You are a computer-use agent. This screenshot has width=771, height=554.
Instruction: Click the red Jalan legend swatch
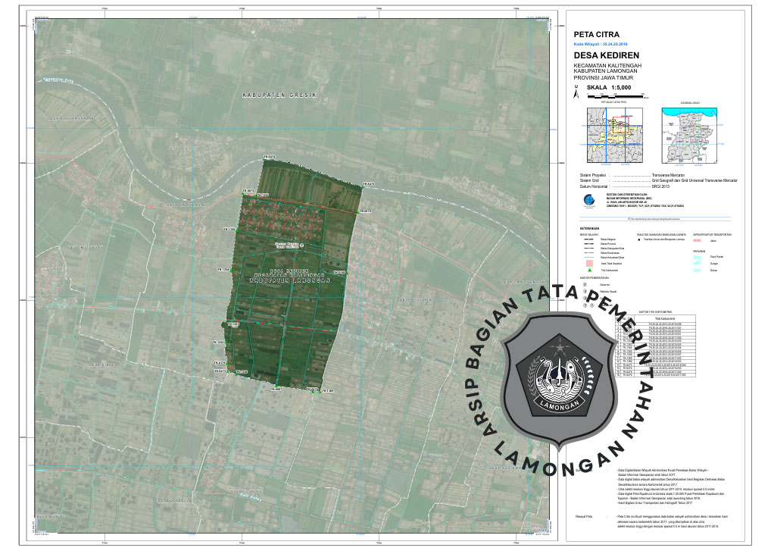coord(698,240)
